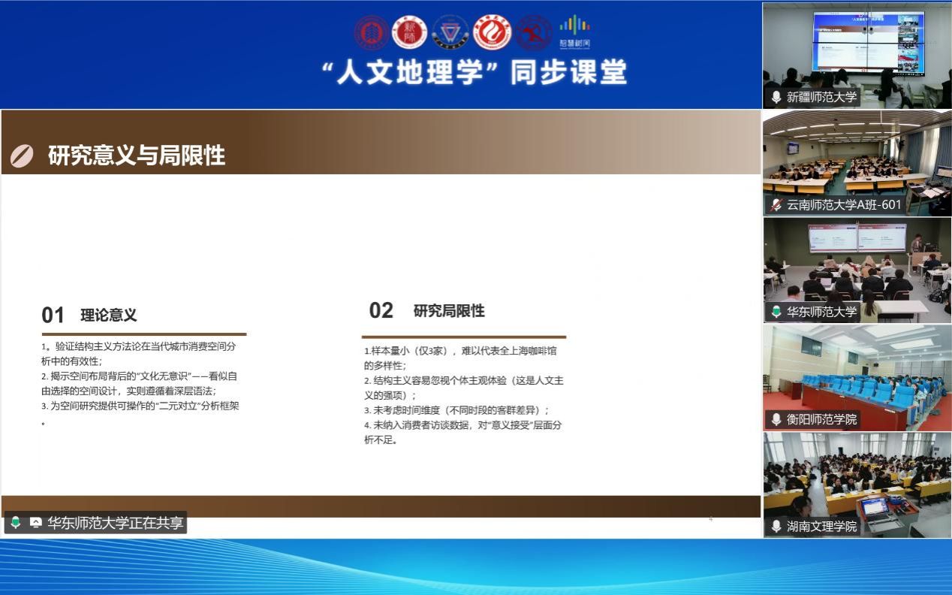The height and width of the screenshot is (595, 952).
Task: Click the green microphone icon on 华东师范大学 tile
Action: pos(776,311)
